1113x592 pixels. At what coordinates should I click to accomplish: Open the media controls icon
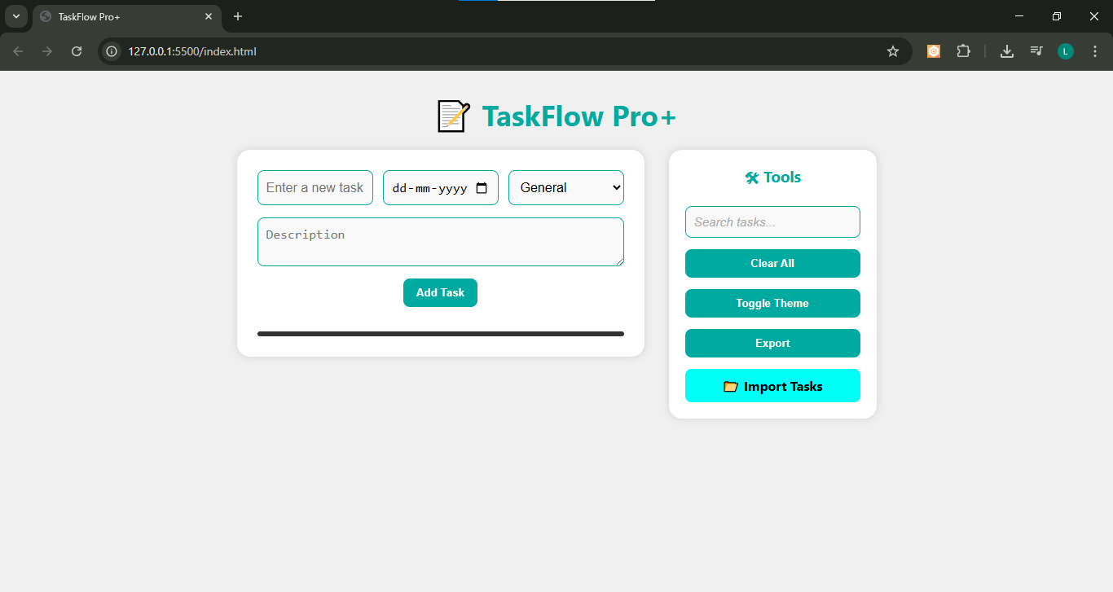pos(1036,51)
